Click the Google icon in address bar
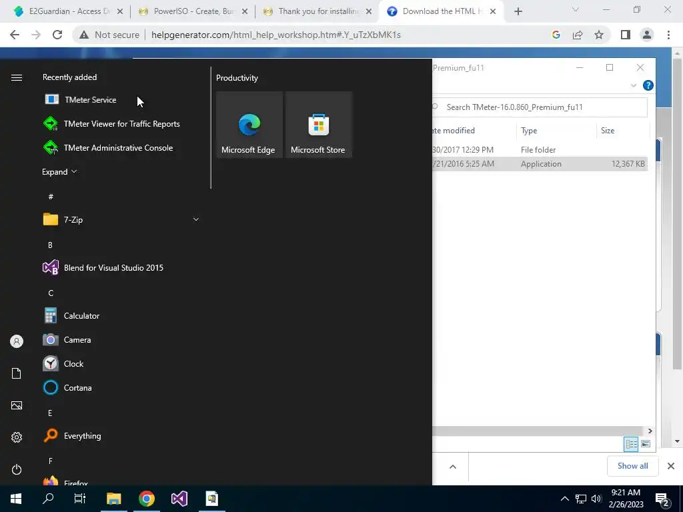Viewport: 683px width, 512px height. pos(556,35)
